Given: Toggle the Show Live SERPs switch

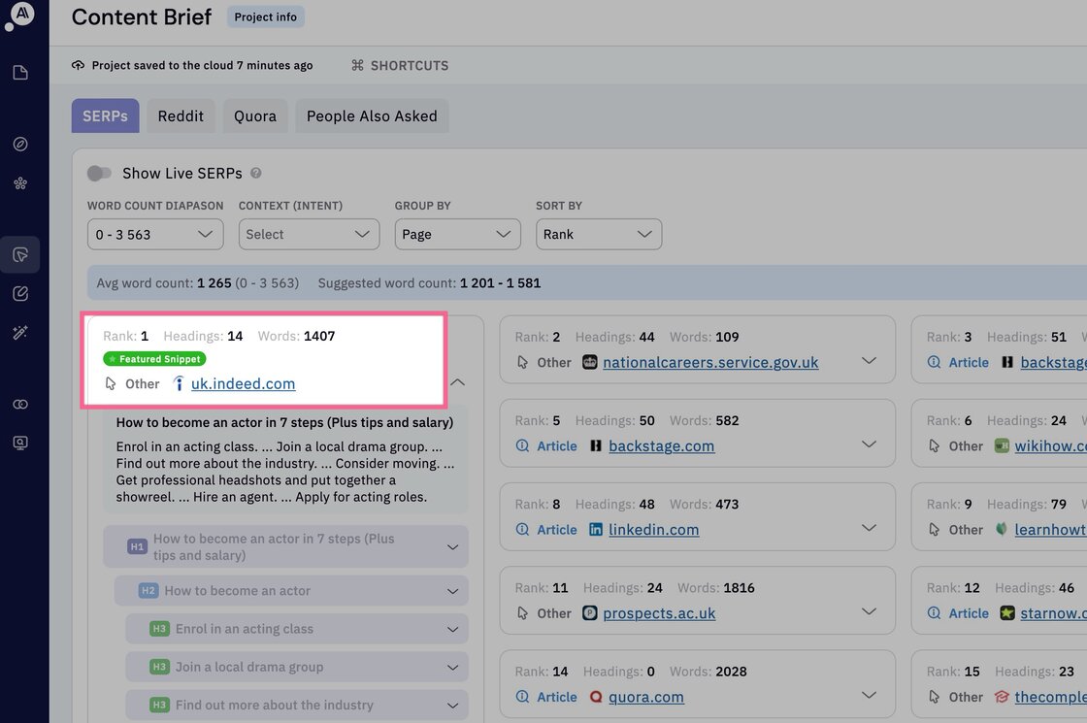Looking at the screenshot, I should click(99, 174).
